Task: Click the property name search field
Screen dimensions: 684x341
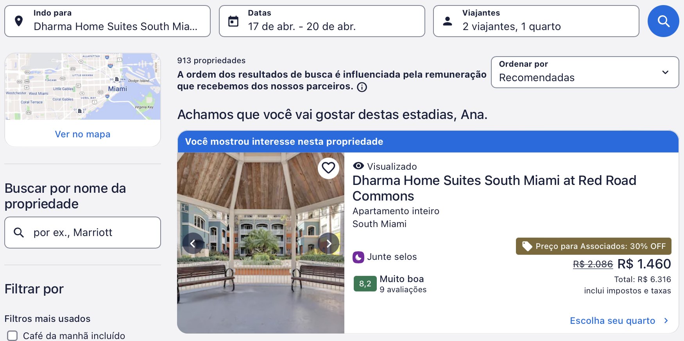Action: coord(82,233)
